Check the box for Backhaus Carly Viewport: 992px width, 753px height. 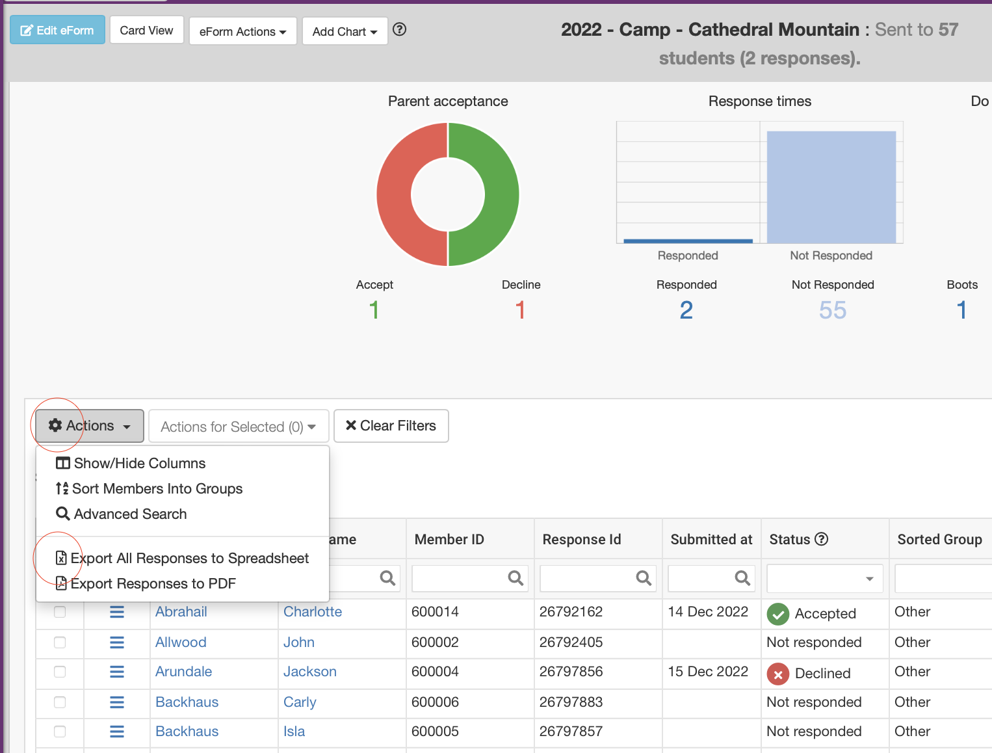click(60, 702)
